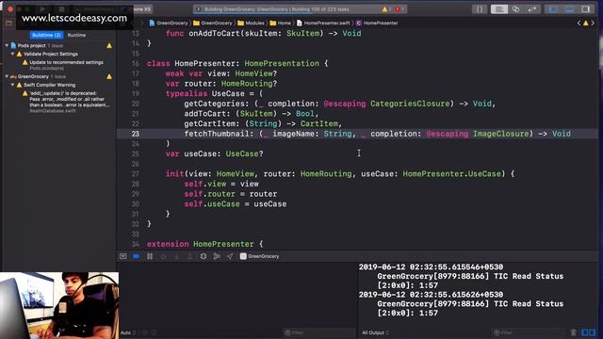Screen dimensions: 603x339
Task: Toggle the Inspectors panel visibility
Action: (x=586, y=9)
